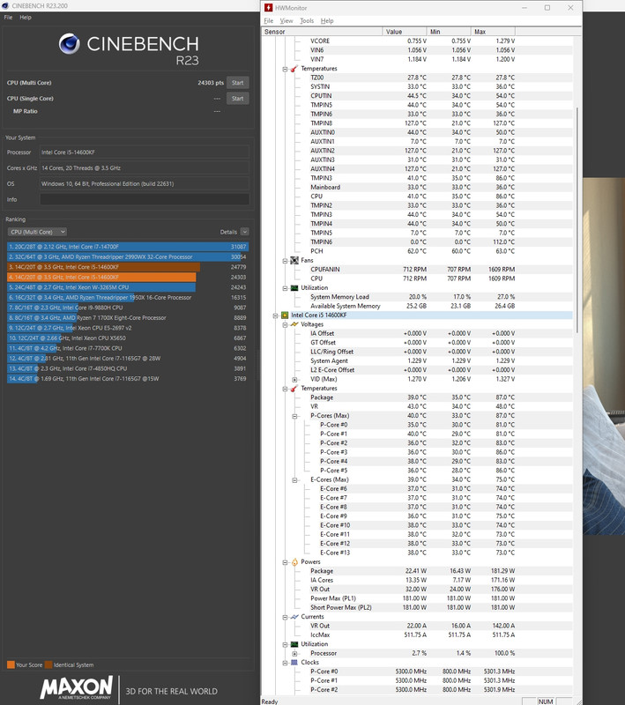Open Cinebench File menu
This screenshot has height=705, width=625.
8,17
